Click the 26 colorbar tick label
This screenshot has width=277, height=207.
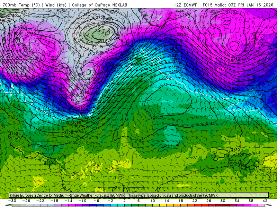(209, 201)
